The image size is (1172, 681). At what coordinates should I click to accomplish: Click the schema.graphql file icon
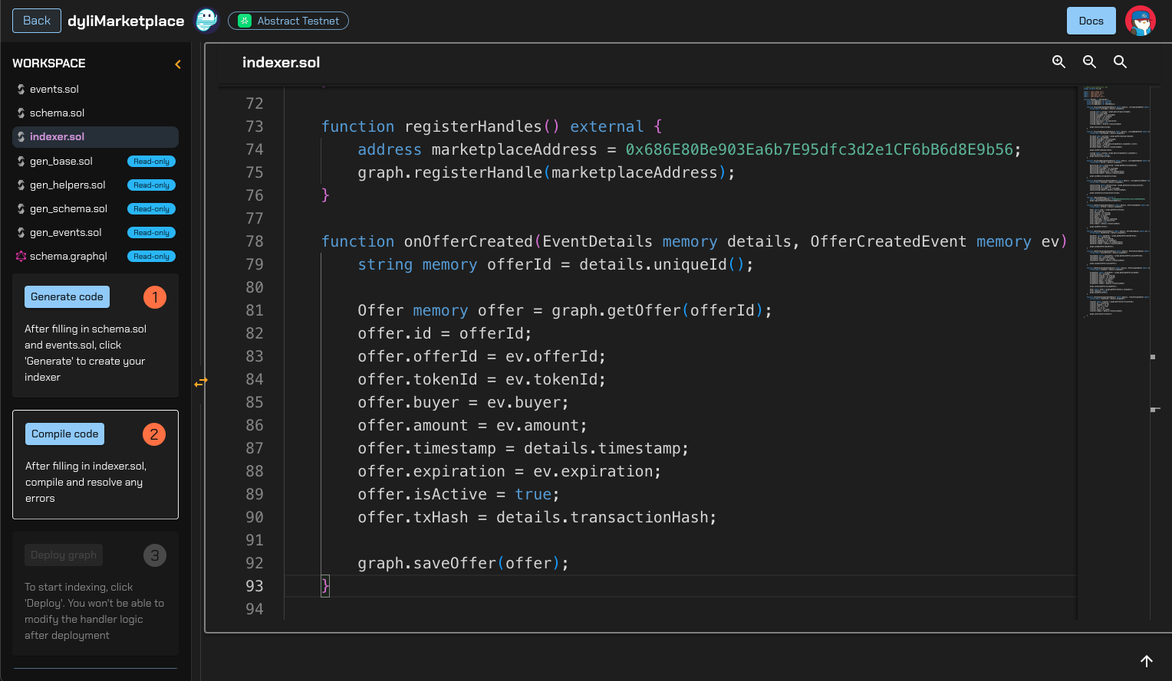click(x=21, y=257)
